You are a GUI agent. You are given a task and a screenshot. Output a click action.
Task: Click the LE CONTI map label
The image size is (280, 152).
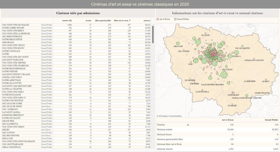205,35
